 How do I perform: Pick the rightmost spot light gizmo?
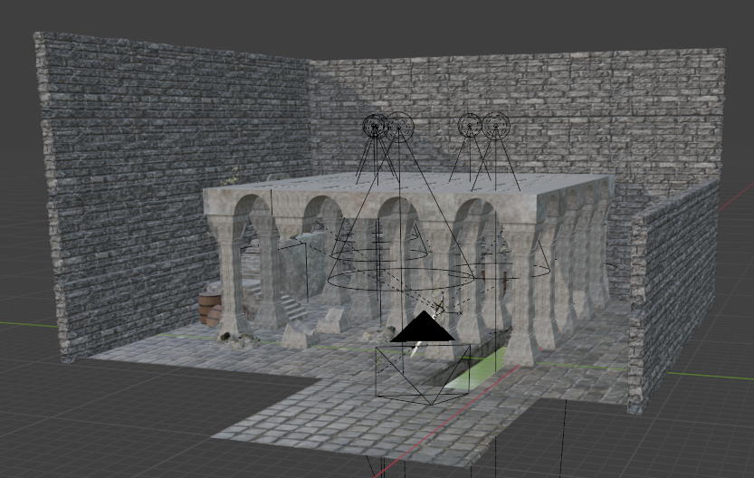[x=496, y=125]
